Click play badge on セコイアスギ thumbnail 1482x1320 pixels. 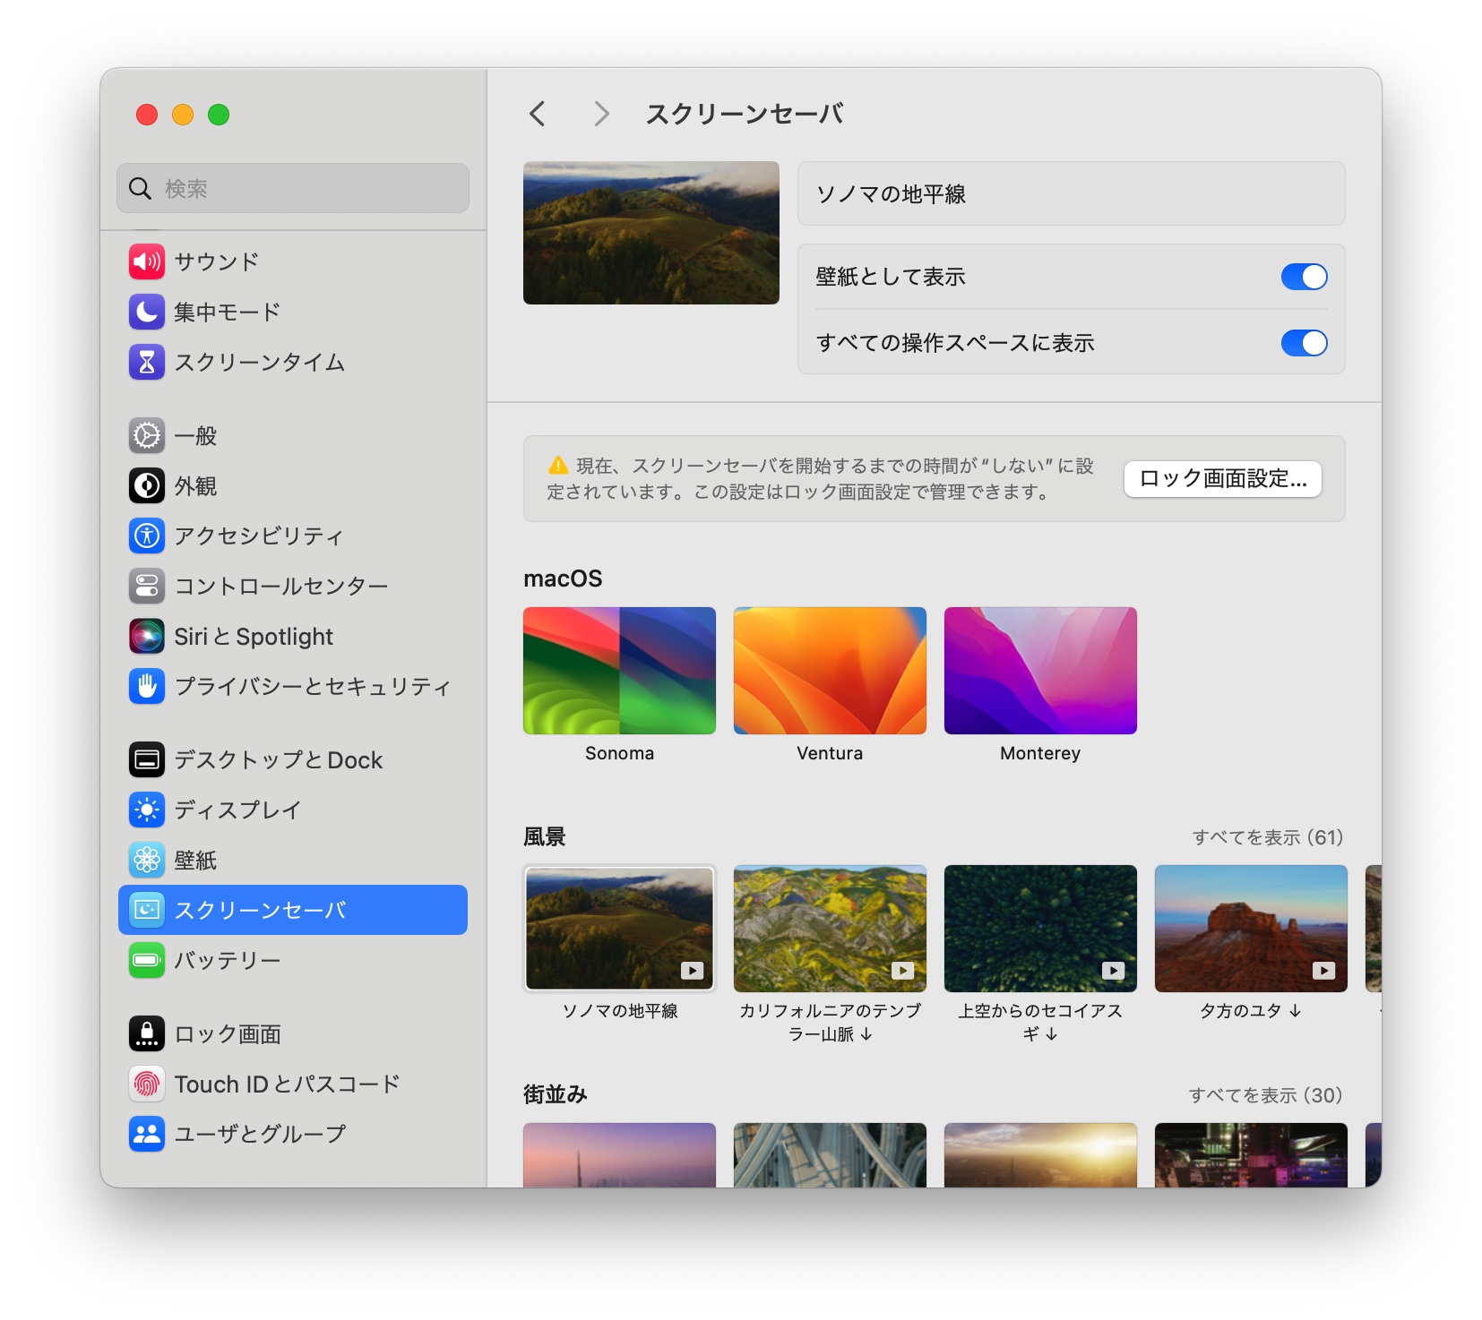[1113, 970]
